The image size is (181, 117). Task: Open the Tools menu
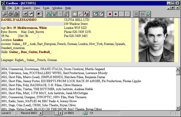(46, 8)
